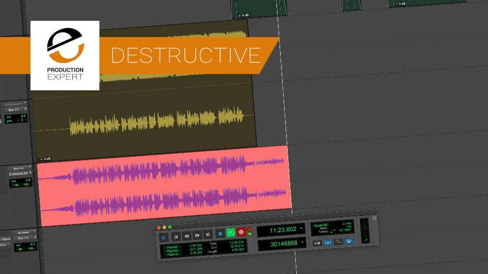Click the green Play button in transport
Image resolution: width=488 pixels, height=274 pixels.
coord(231,233)
